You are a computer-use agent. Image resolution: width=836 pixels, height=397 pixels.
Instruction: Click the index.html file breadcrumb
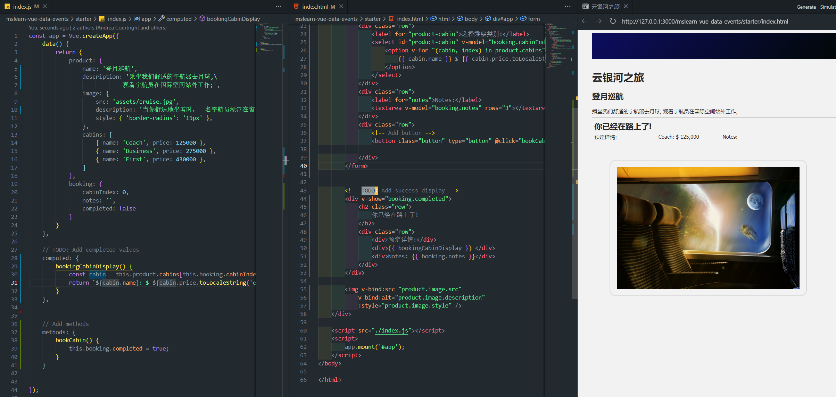(x=406, y=19)
